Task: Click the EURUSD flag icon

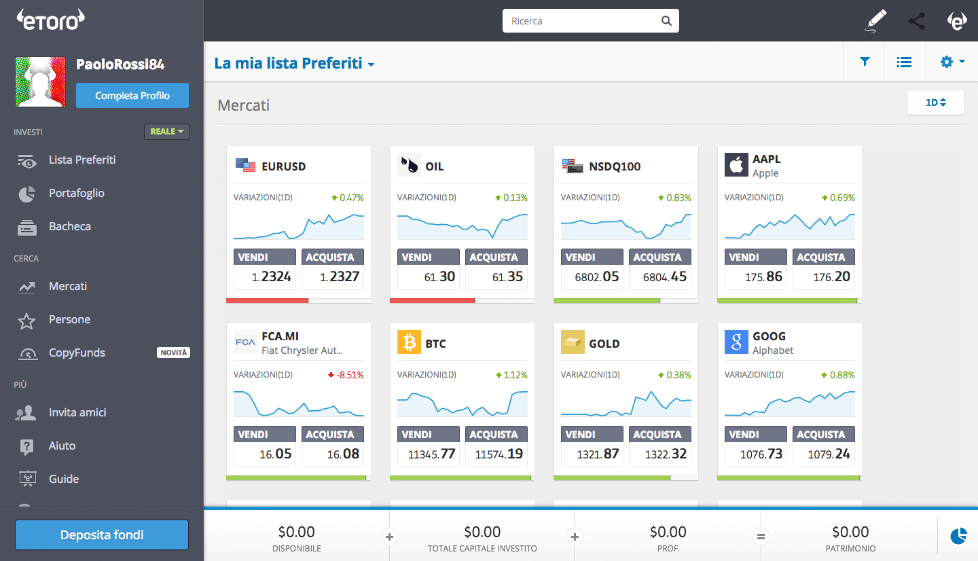Action: pyautogui.click(x=245, y=165)
